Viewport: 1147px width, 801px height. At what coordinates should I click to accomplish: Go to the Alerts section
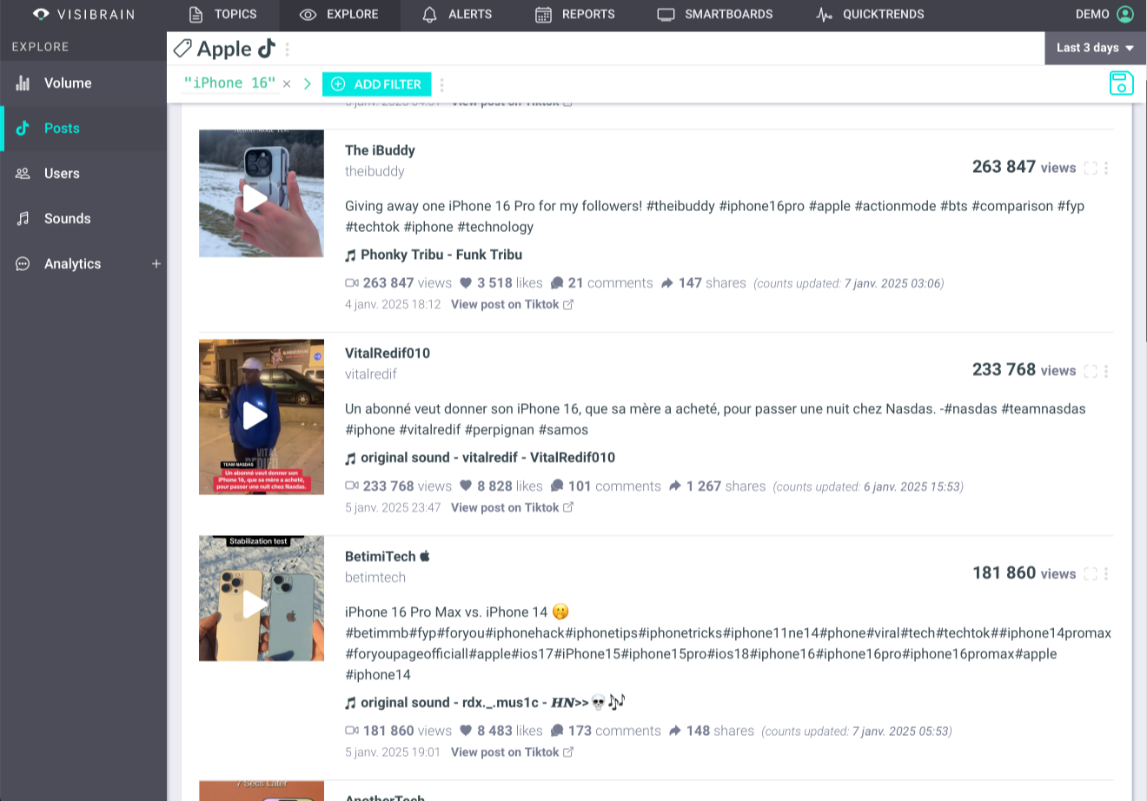point(457,14)
